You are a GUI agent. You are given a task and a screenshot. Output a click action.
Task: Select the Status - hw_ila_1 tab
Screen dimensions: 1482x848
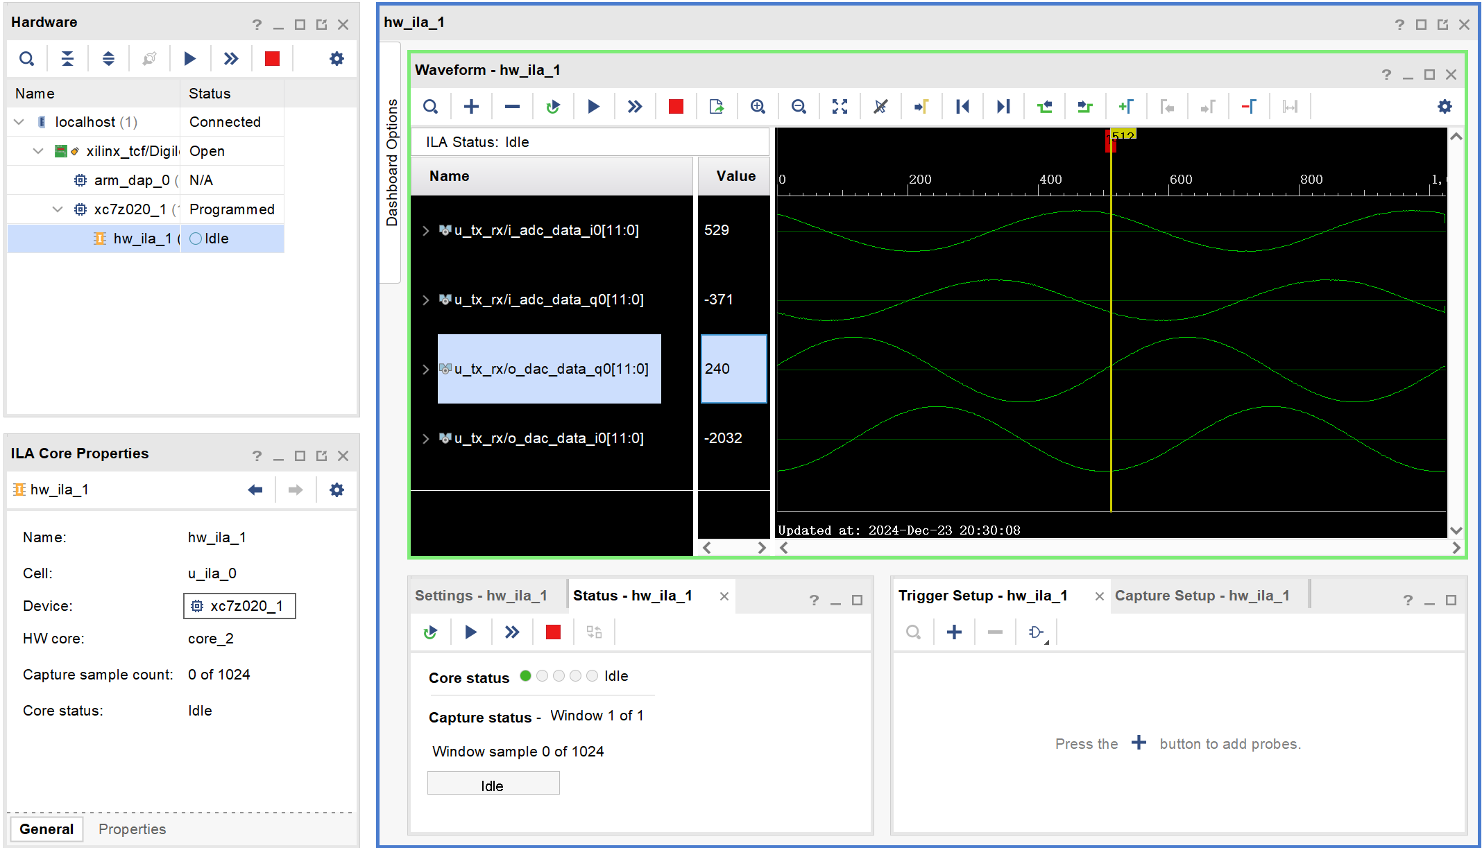633,596
